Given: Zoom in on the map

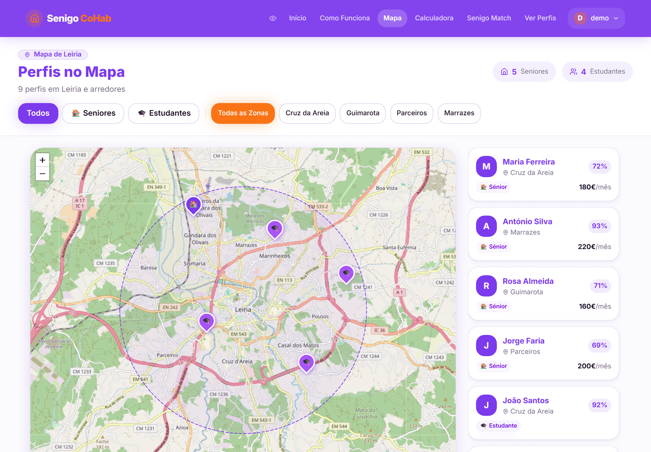Looking at the screenshot, I should 42,160.
